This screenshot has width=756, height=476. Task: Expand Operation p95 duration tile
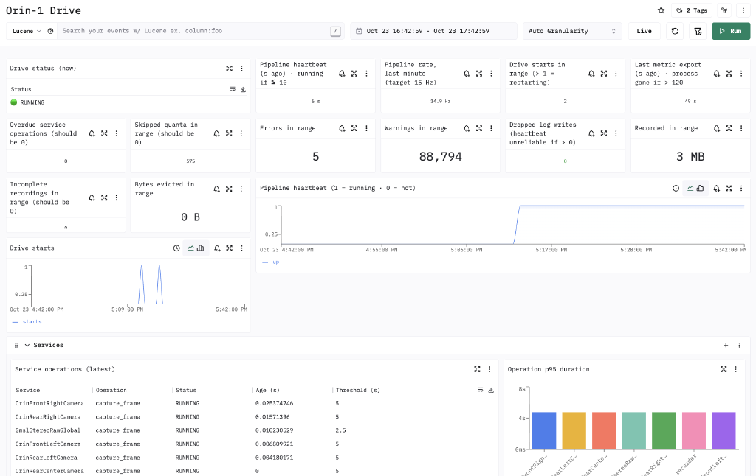click(724, 369)
